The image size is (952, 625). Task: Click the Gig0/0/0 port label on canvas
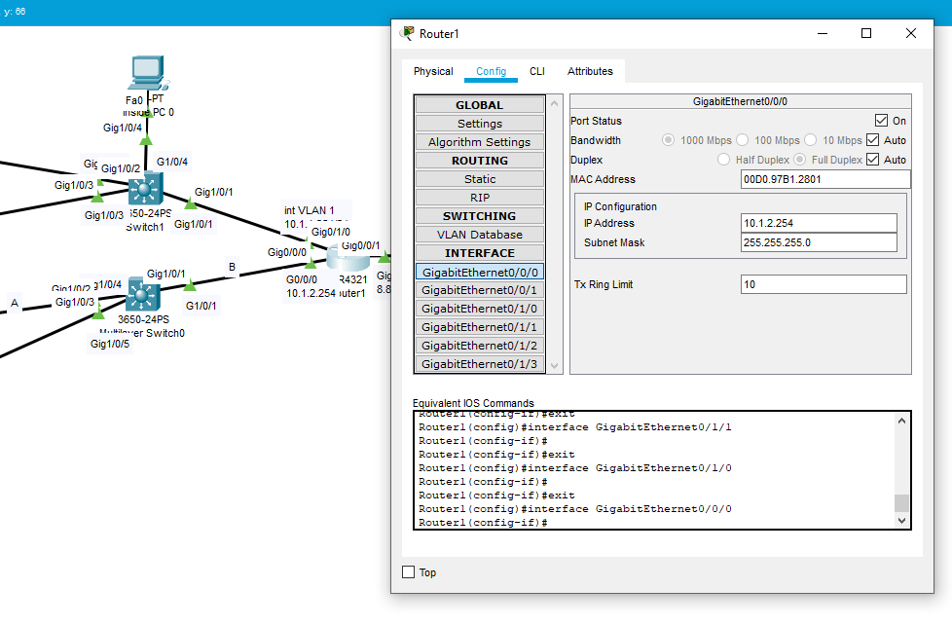pos(287,252)
